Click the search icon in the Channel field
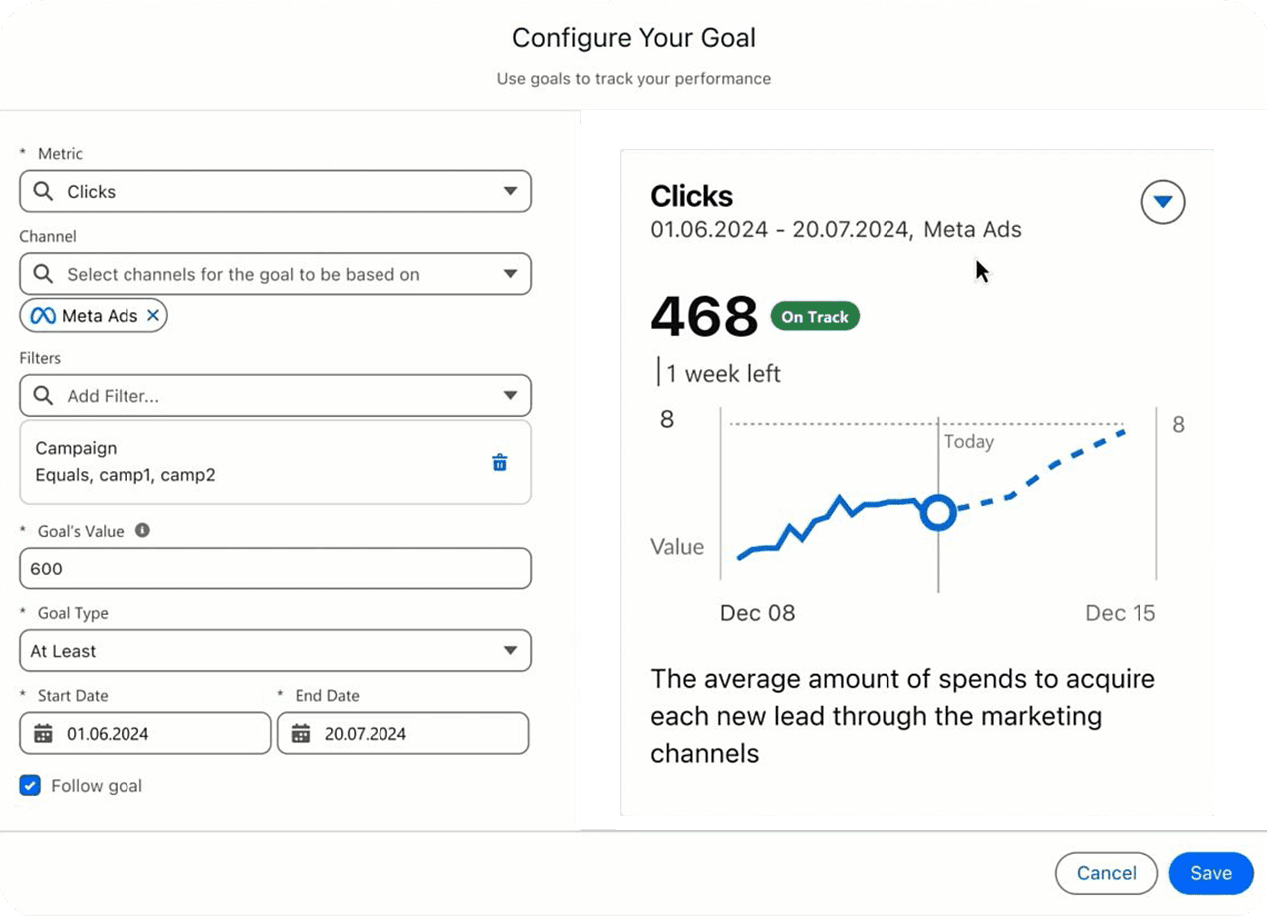This screenshot has height=916, width=1267. [44, 274]
